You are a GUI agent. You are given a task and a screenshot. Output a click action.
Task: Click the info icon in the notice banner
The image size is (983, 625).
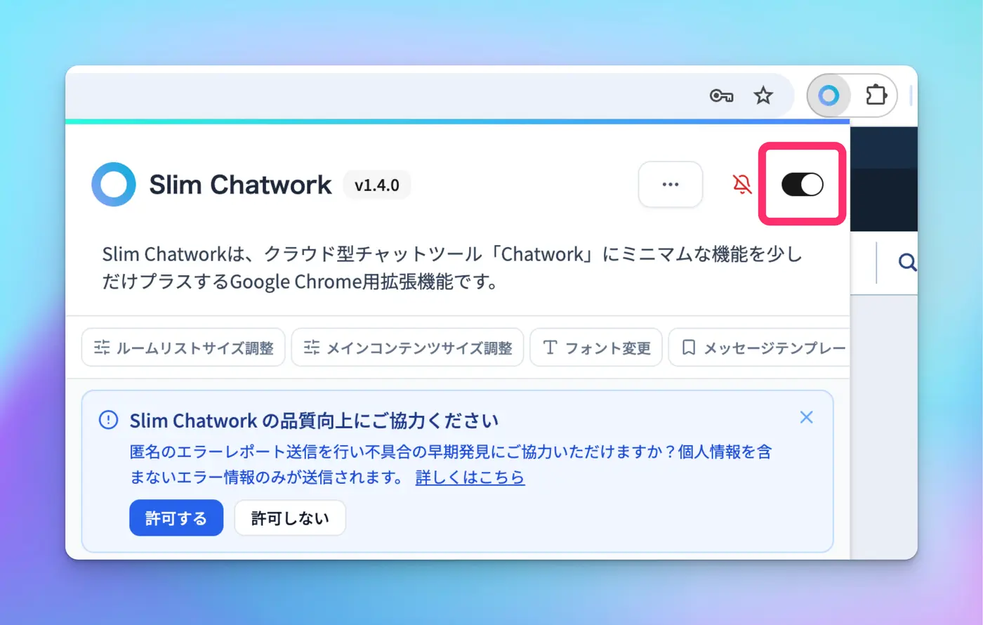click(108, 420)
